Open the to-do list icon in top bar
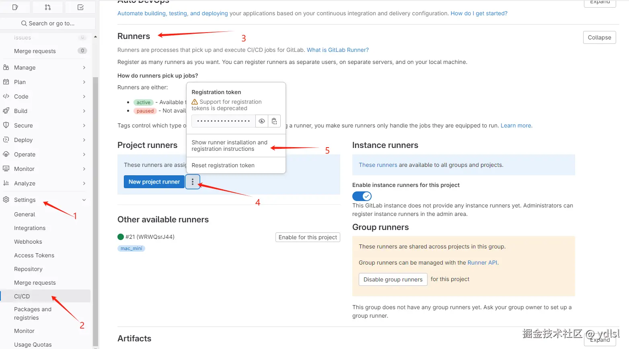This screenshot has height=349, width=629. [x=80, y=7]
